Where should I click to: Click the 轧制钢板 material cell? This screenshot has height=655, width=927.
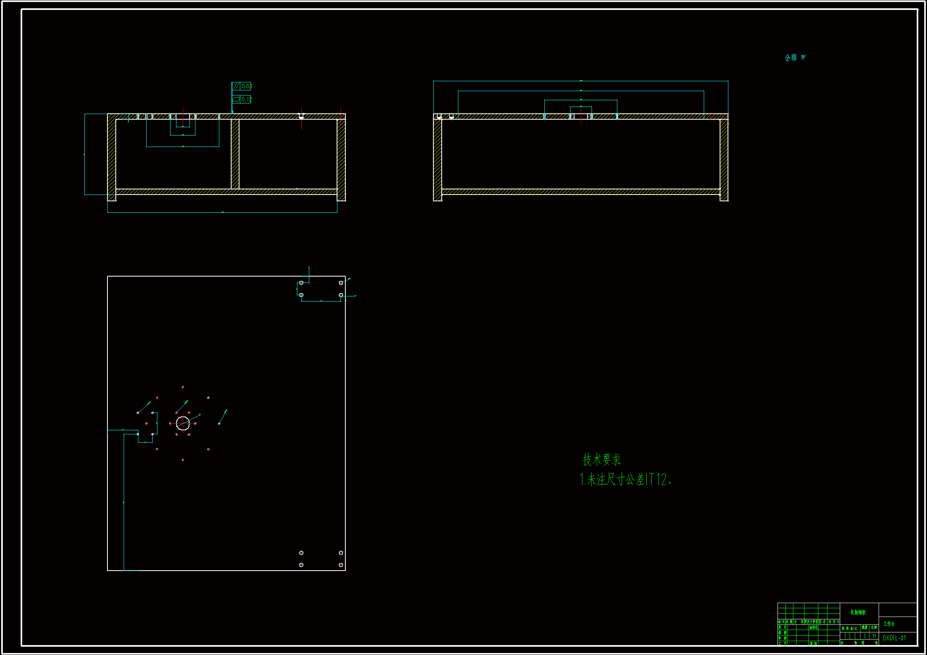858,612
